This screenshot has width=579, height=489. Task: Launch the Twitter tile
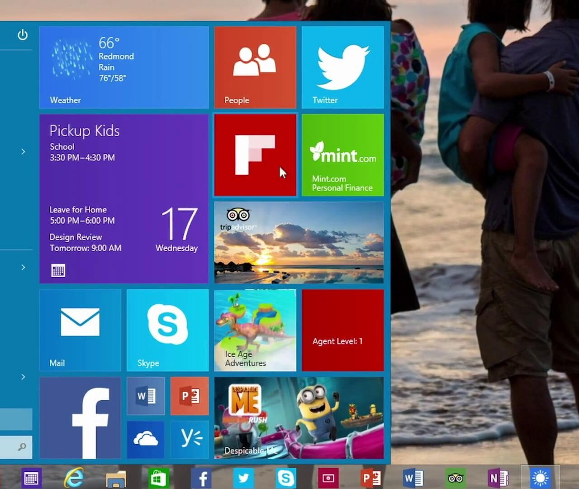[x=343, y=67]
